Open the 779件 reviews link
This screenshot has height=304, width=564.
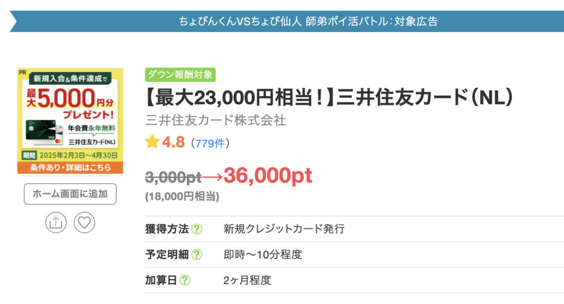coord(210,143)
